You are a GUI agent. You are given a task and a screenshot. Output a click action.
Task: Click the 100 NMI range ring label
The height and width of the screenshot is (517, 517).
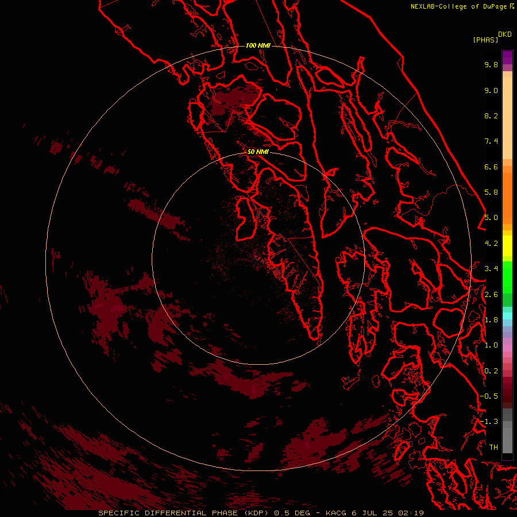tap(258, 45)
